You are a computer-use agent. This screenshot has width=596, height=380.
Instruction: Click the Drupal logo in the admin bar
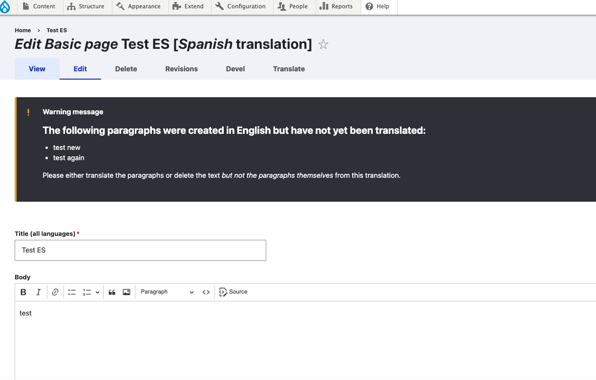tap(6, 6)
